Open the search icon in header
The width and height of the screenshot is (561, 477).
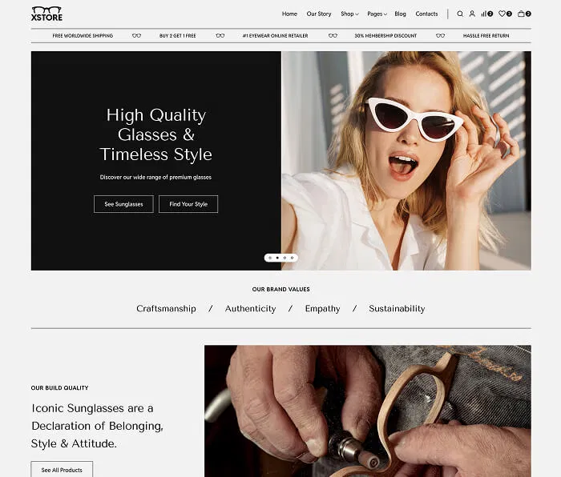pos(460,14)
